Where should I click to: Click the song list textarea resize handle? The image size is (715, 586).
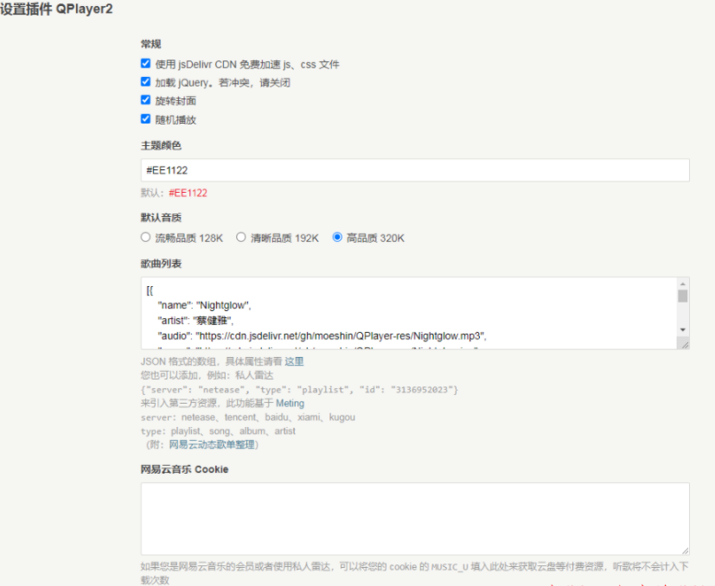pyautogui.click(x=684, y=344)
